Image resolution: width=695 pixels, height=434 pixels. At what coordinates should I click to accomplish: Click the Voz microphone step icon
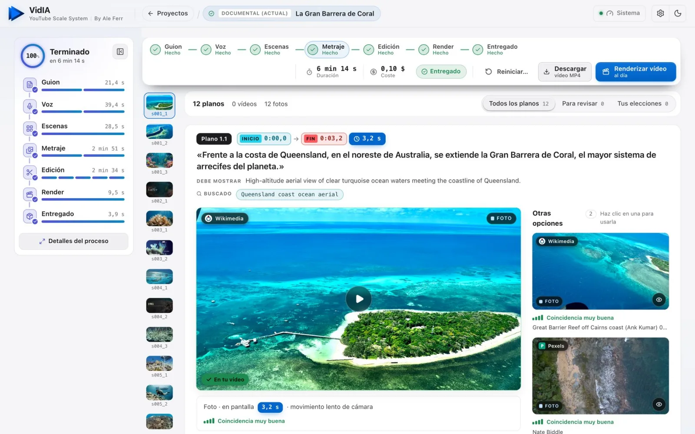point(30,106)
